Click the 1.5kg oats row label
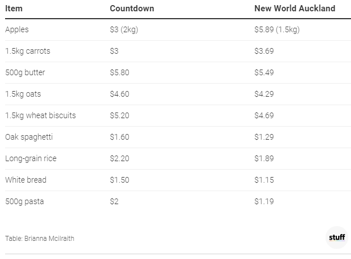The width and height of the screenshot is (351, 259). click(x=23, y=94)
